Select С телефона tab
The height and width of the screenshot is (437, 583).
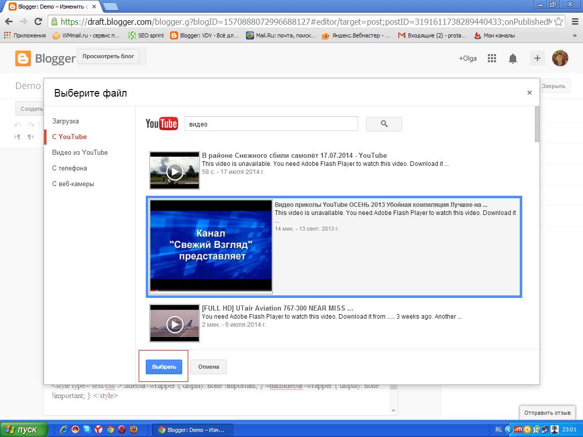tap(69, 168)
